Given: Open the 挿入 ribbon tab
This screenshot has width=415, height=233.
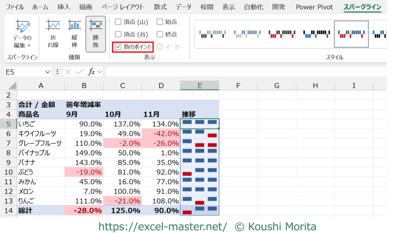Looking at the screenshot, I should (63, 7).
